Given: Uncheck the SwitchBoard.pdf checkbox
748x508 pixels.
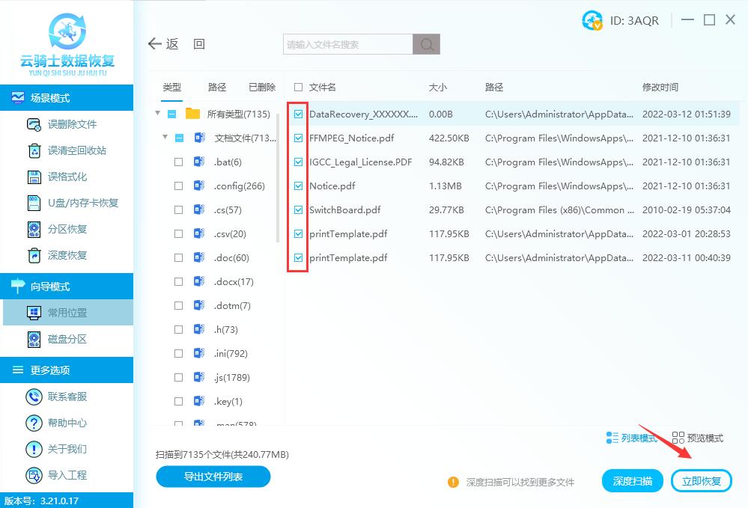Looking at the screenshot, I should (x=298, y=209).
